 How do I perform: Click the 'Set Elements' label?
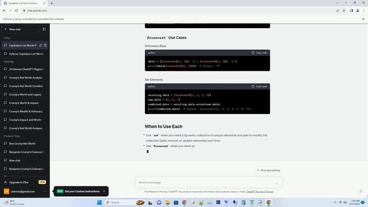pyautogui.click(x=154, y=80)
